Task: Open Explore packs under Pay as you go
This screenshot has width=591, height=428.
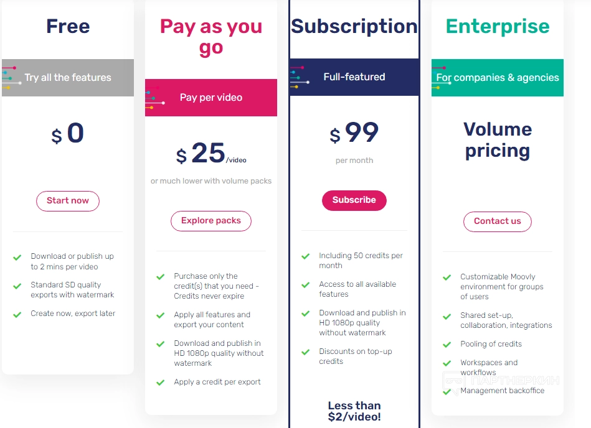Action: (210, 221)
